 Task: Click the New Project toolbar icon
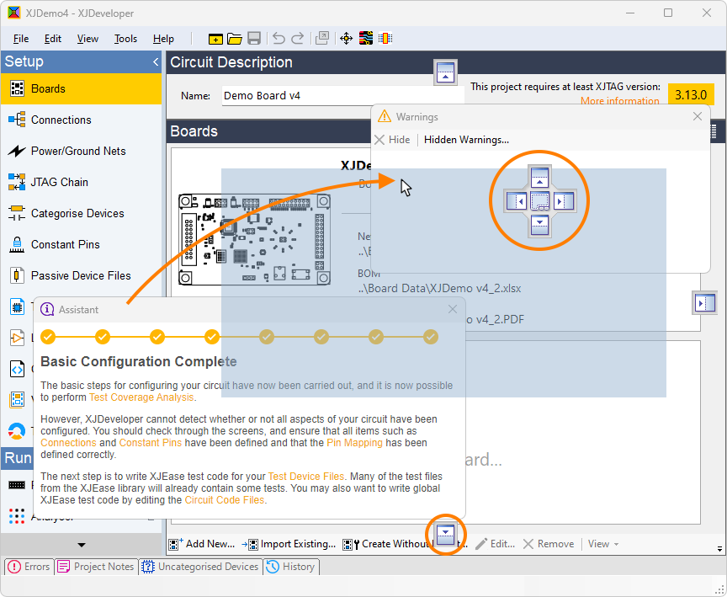click(216, 39)
